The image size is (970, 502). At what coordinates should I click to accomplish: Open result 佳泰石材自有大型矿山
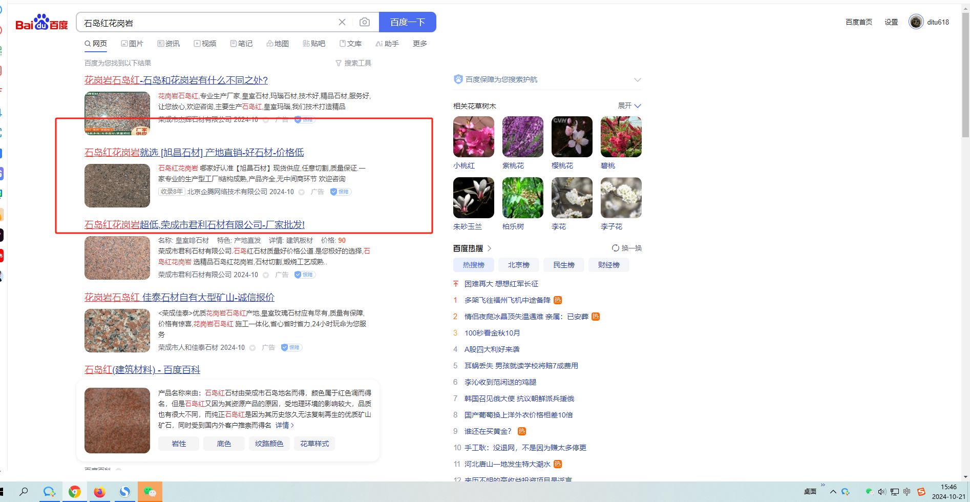[x=179, y=298]
